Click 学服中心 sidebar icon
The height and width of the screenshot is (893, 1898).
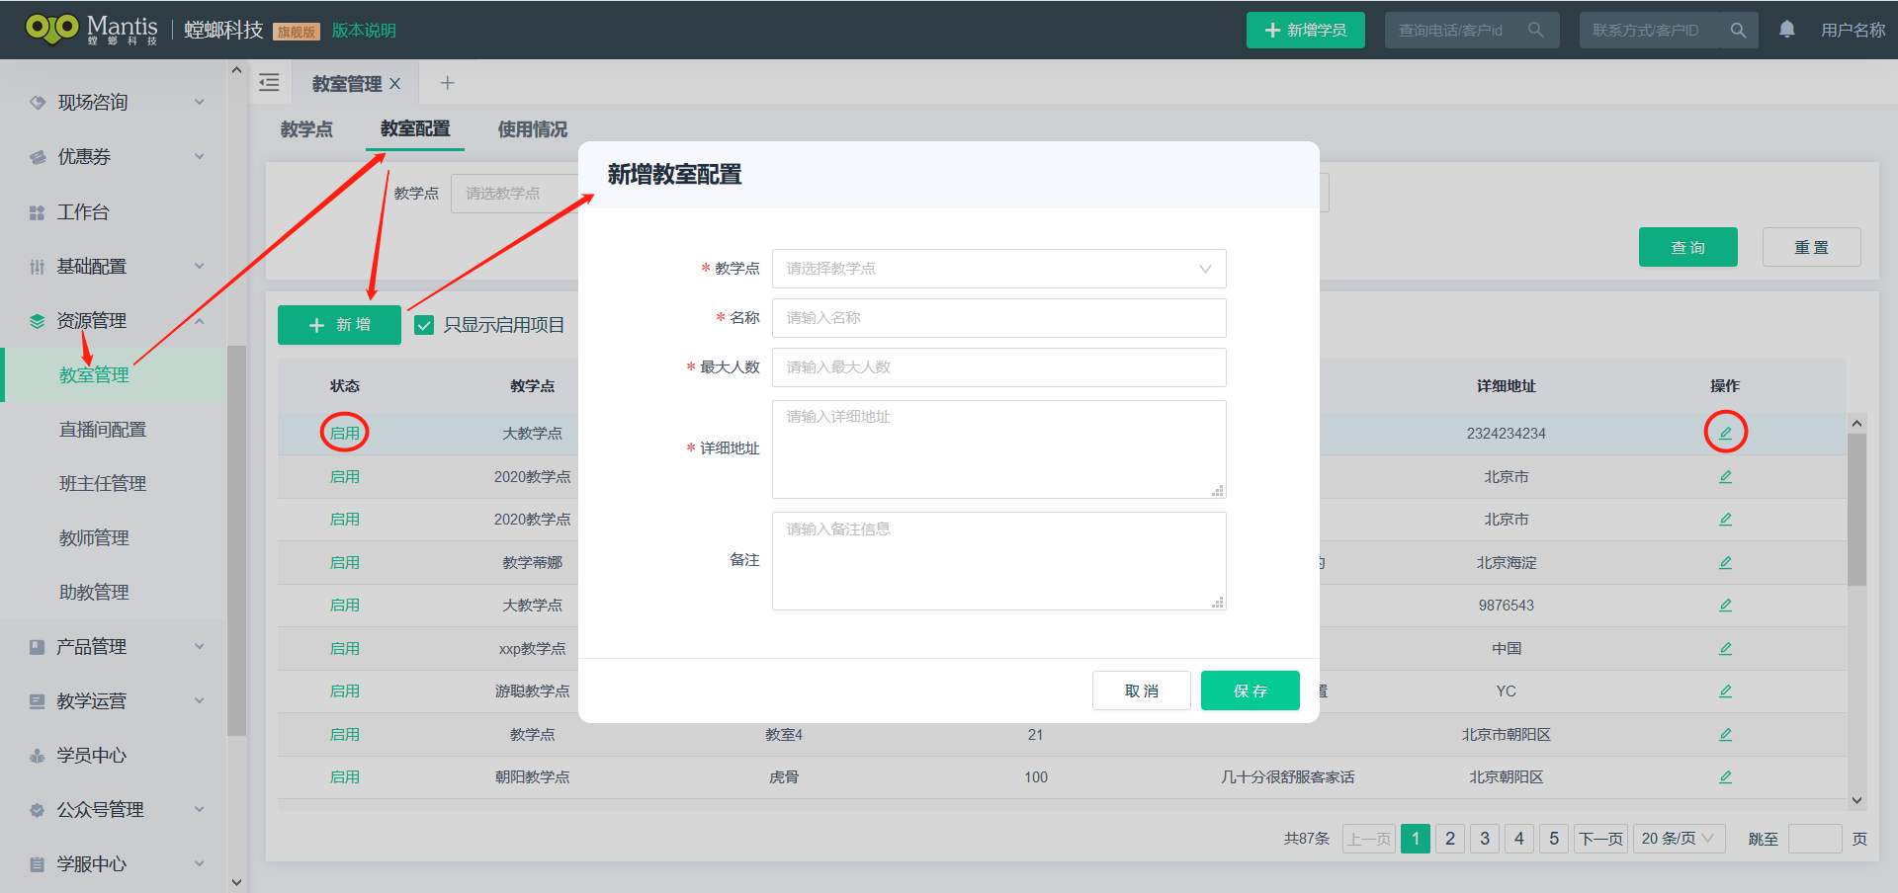pos(38,864)
